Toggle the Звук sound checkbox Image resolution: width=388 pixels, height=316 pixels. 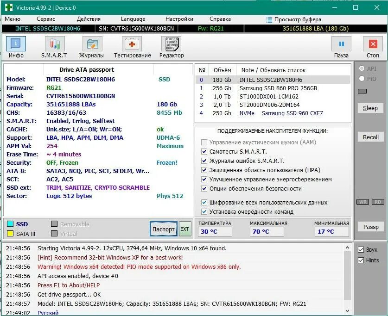click(x=361, y=249)
